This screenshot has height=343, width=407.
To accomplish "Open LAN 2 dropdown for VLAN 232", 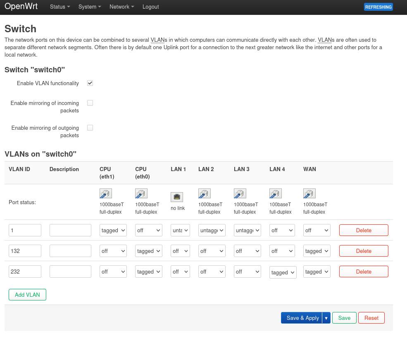I will pos(212,272).
